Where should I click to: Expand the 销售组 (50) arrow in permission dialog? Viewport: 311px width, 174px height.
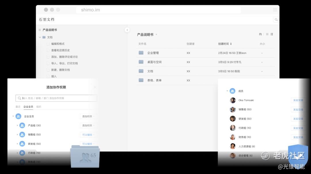(17, 135)
